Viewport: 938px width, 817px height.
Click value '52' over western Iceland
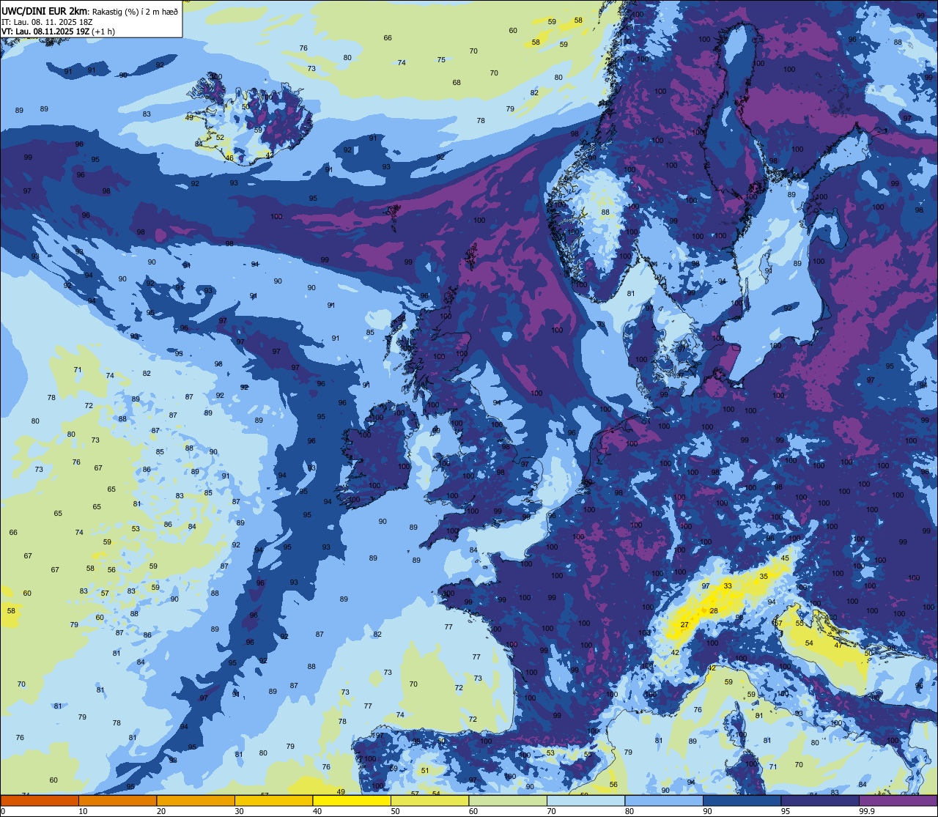click(x=220, y=137)
